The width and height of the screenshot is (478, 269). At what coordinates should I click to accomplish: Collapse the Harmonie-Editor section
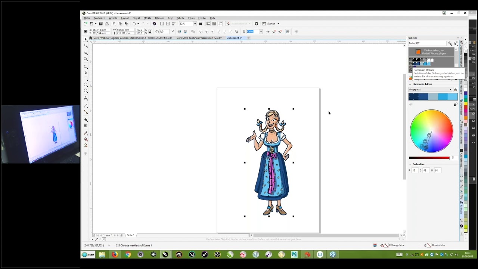click(410, 84)
